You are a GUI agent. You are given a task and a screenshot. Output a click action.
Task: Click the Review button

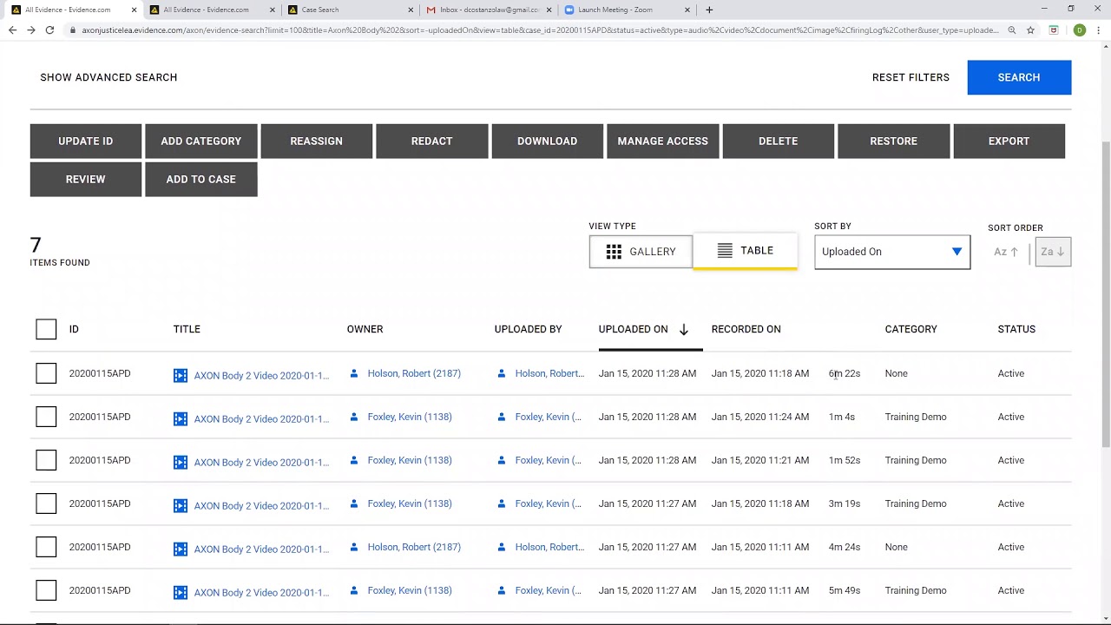(86, 179)
